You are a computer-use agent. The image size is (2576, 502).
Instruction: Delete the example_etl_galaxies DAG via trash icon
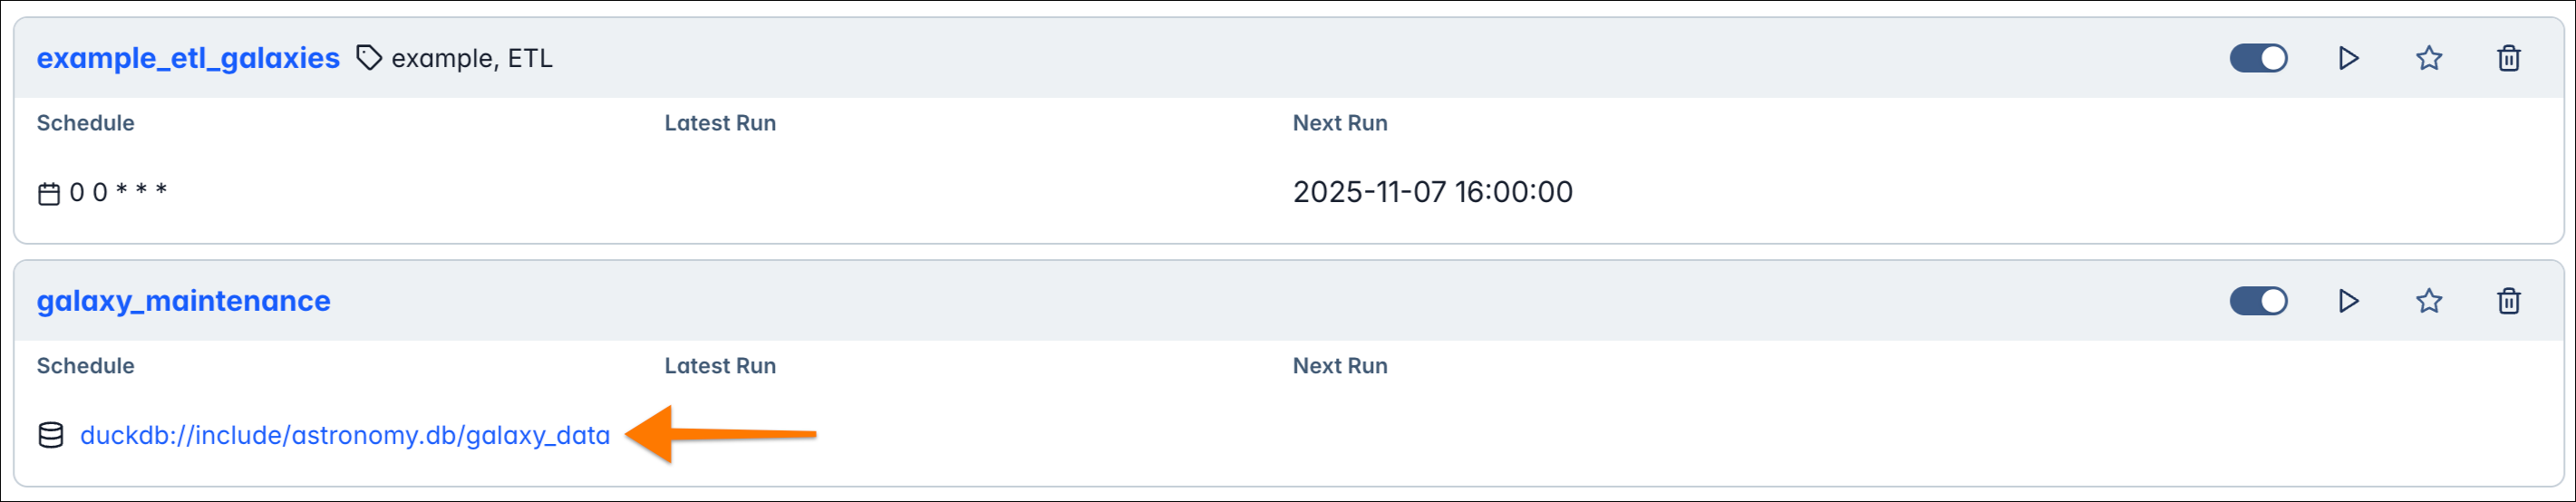point(2509,58)
